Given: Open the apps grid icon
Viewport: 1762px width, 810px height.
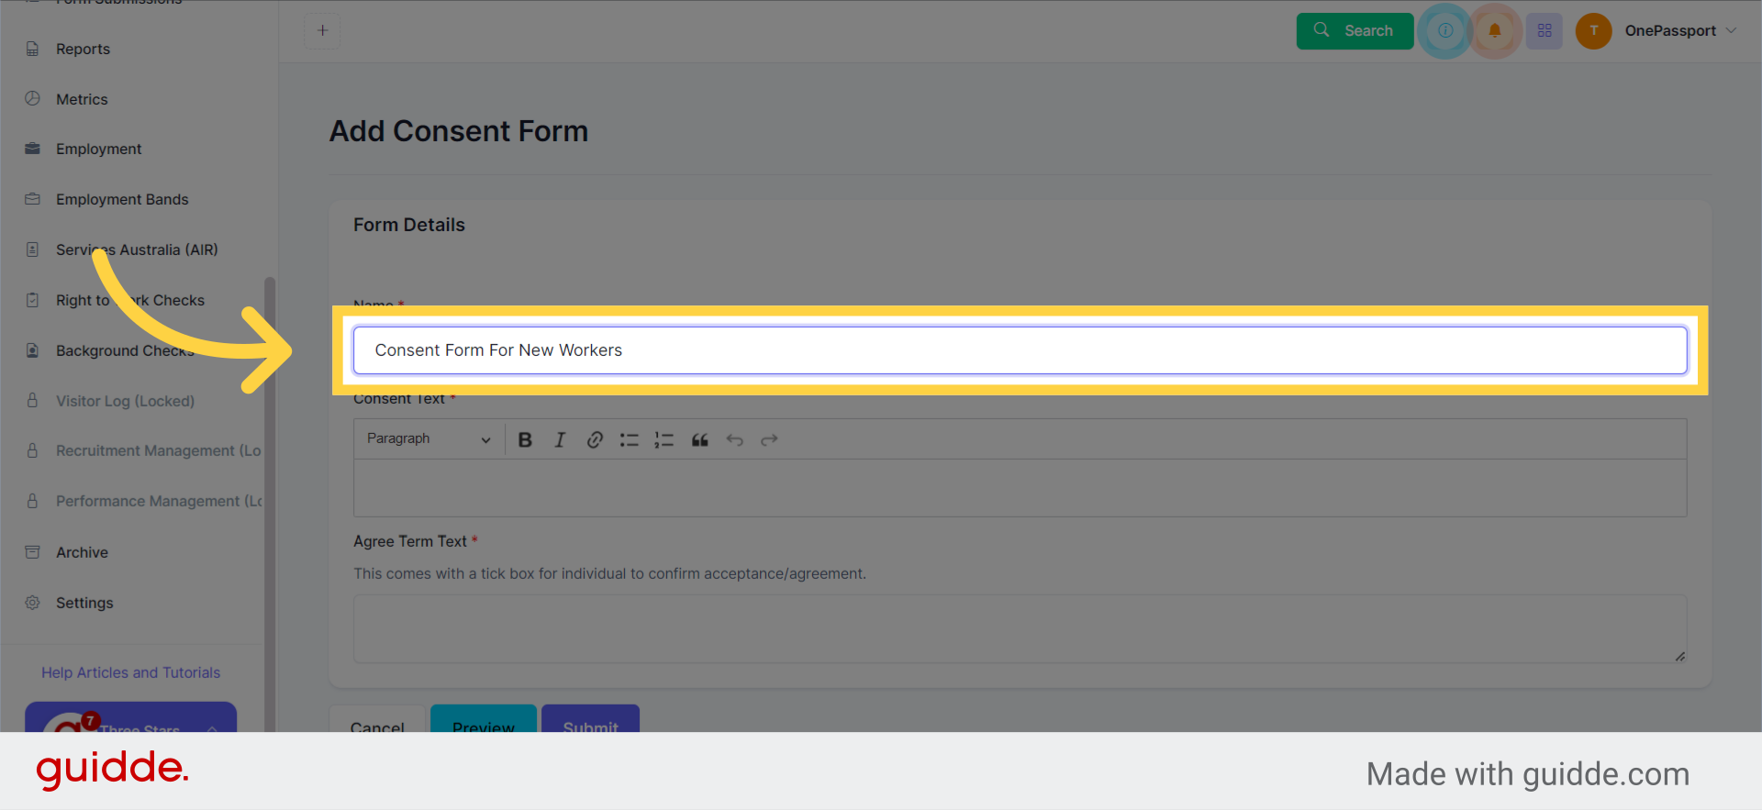Looking at the screenshot, I should tap(1545, 30).
